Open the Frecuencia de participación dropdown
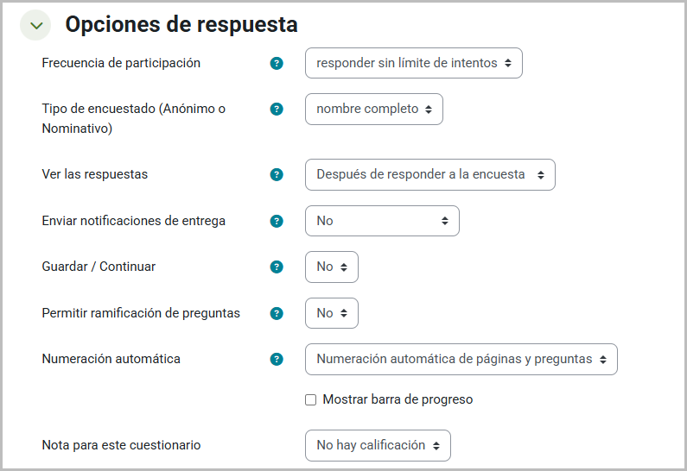The width and height of the screenshot is (687, 471). (413, 63)
